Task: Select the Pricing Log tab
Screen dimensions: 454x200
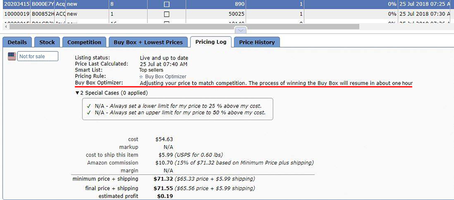Action: [x=211, y=42]
